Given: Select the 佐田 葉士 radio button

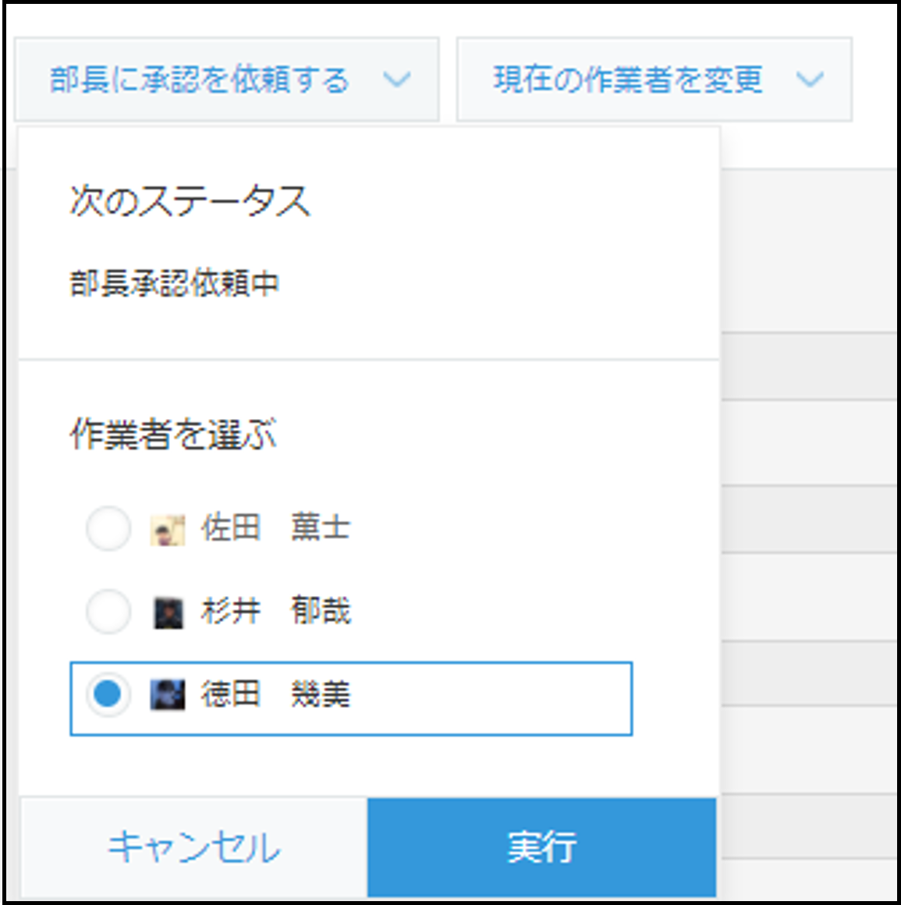Looking at the screenshot, I should point(108,528).
